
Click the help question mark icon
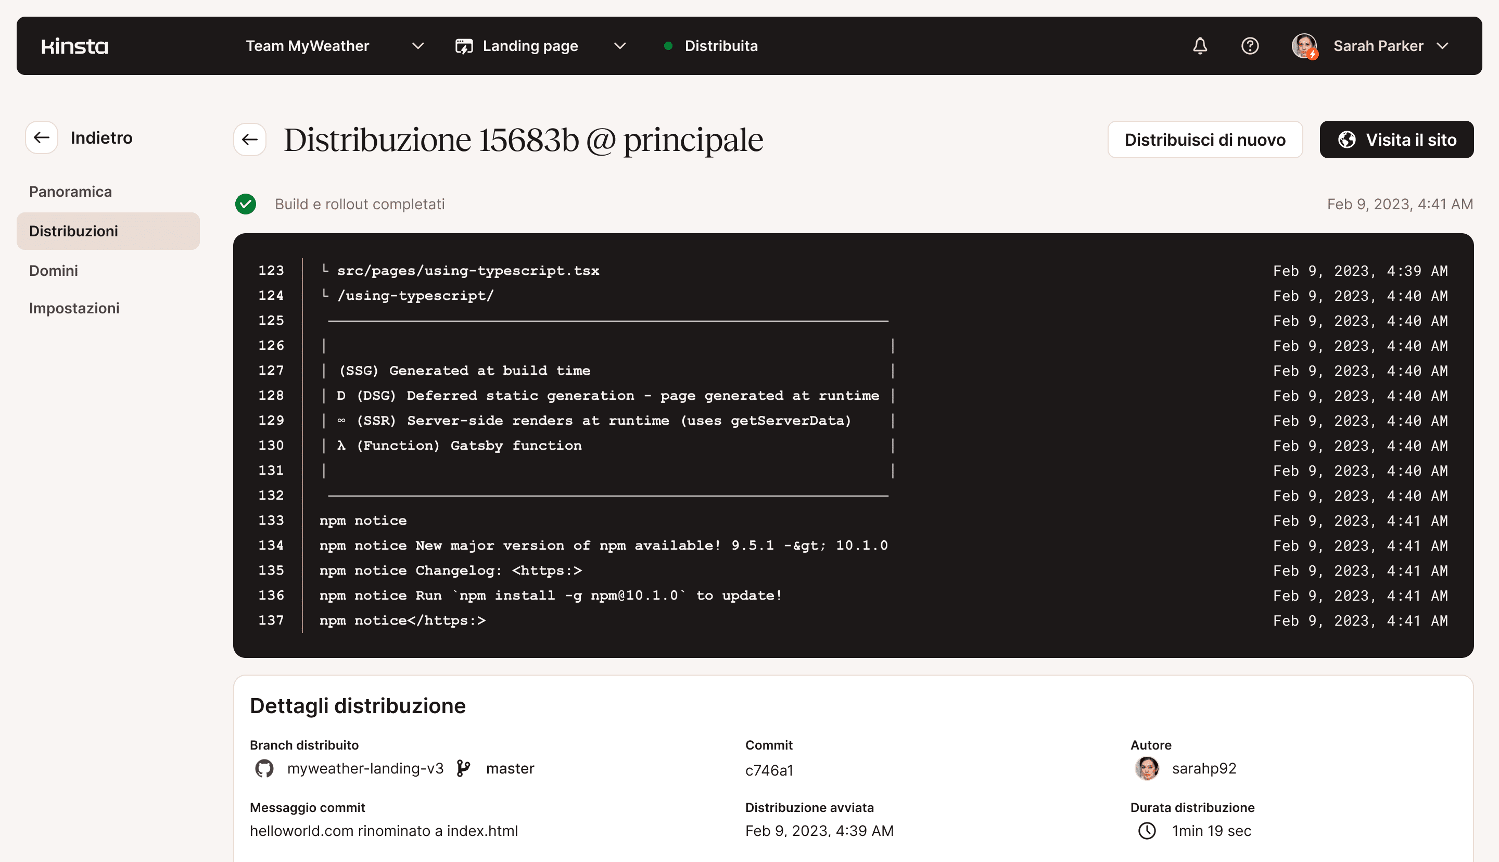point(1250,46)
